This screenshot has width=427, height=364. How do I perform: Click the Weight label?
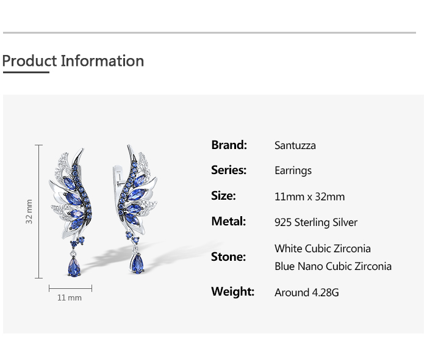click(233, 292)
